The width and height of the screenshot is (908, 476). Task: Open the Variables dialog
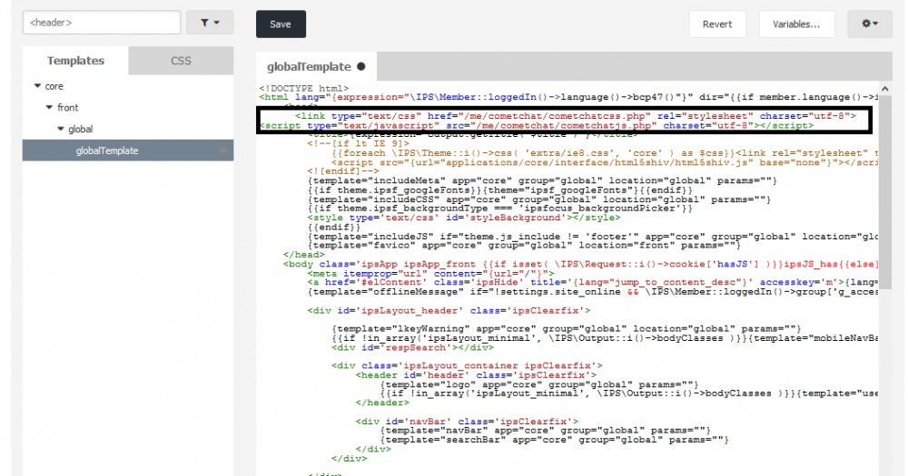tap(796, 24)
